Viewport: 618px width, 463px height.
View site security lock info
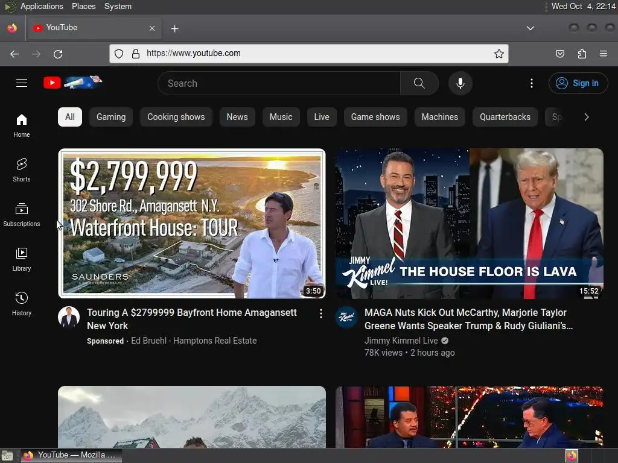click(136, 54)
